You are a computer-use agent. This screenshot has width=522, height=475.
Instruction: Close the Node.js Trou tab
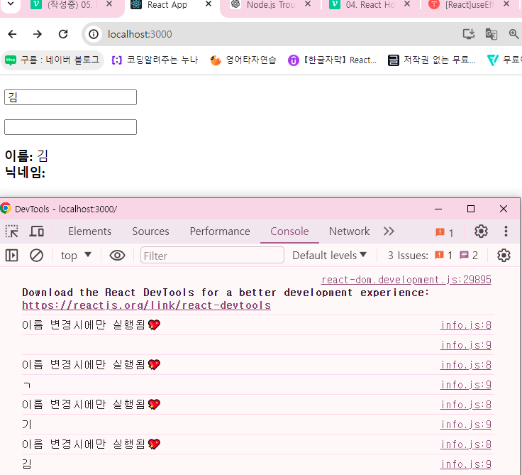pos(308,4)
